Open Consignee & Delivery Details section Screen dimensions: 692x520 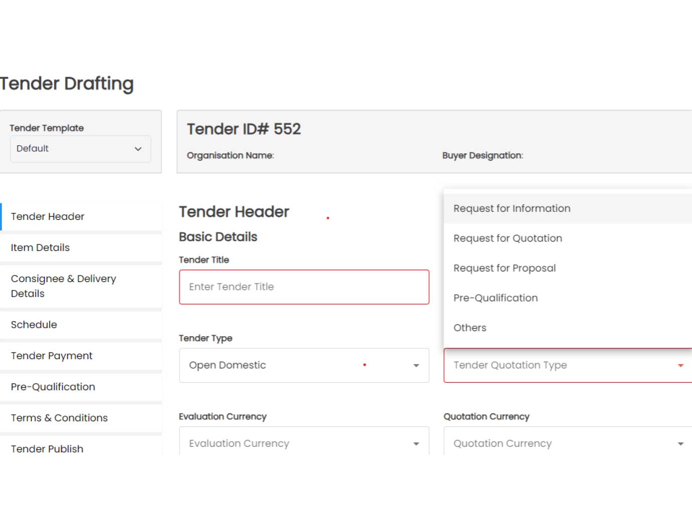63,286
